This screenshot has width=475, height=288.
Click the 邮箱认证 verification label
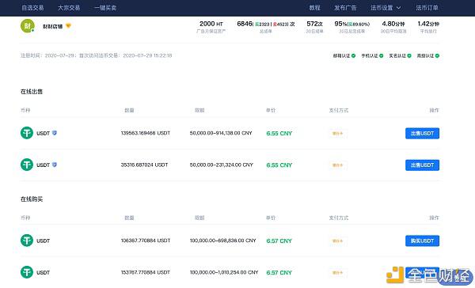point(341,55)
